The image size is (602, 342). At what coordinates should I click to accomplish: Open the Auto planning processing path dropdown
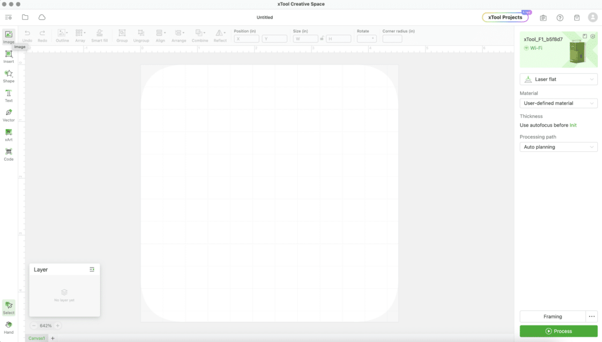(x=558, y=147)
